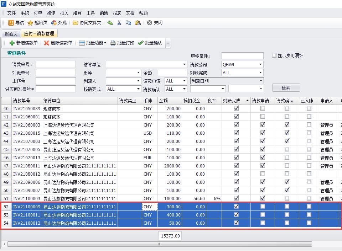Switch to the 起始页 tab
The image size is (342, 251).
tap(11, 34)
